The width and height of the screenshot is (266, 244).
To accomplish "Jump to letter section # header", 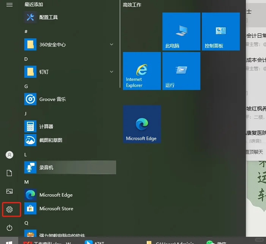I will (26, 31).
